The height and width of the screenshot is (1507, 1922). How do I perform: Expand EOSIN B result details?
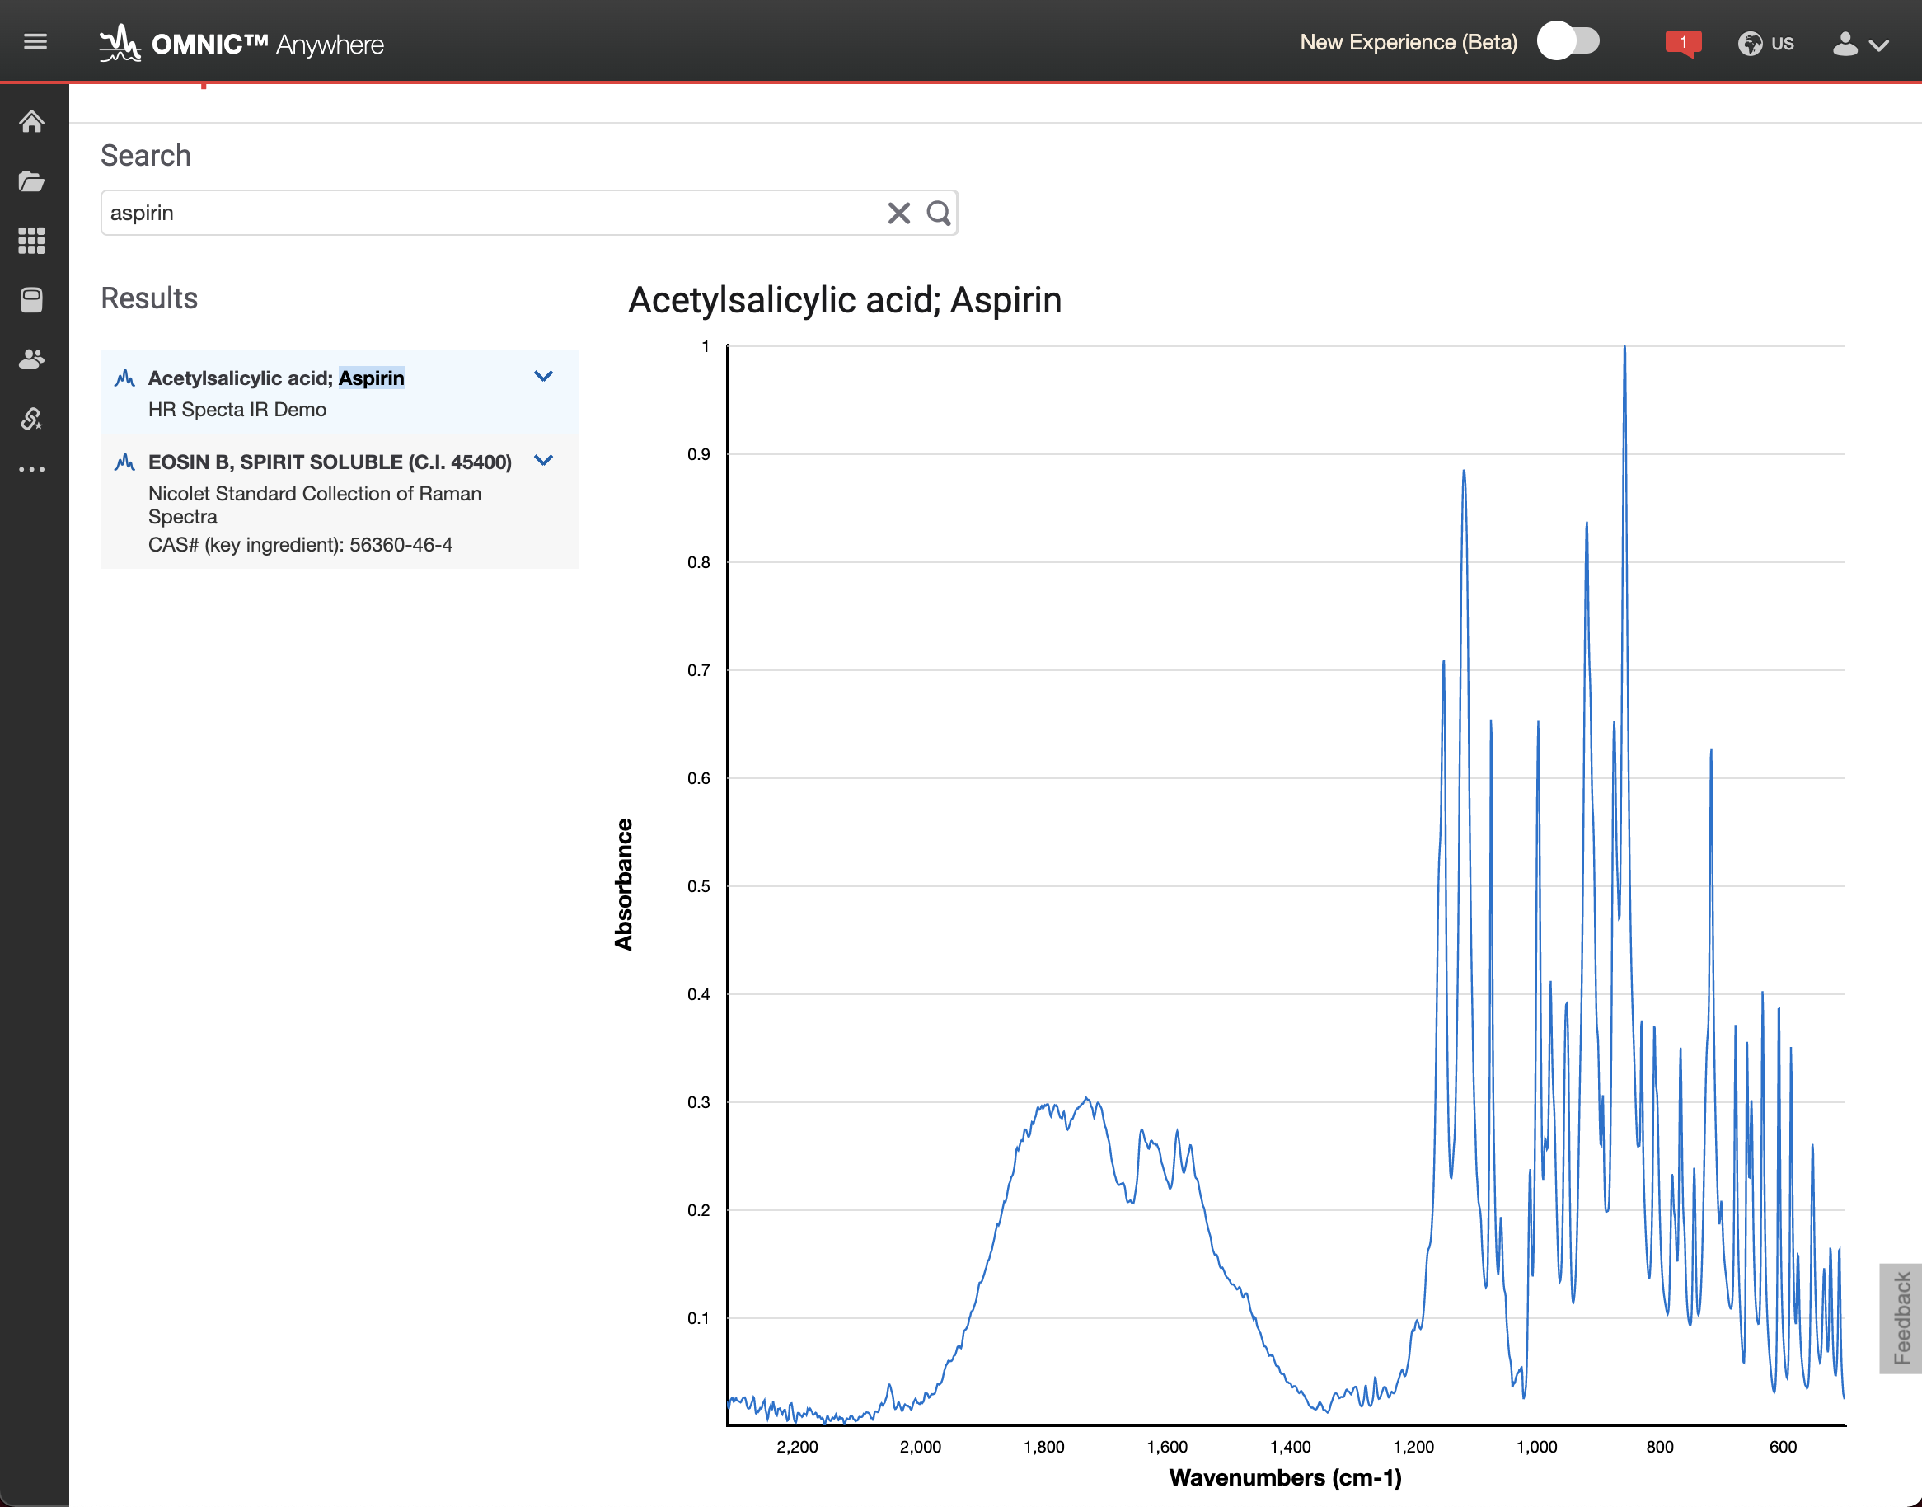tap(543, 461)
